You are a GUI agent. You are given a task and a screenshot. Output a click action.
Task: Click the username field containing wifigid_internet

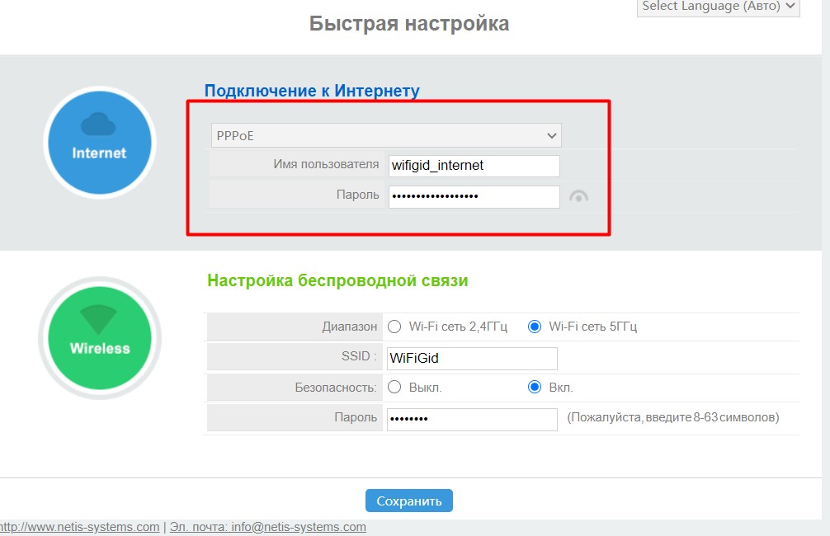click(x=473, y=165)
